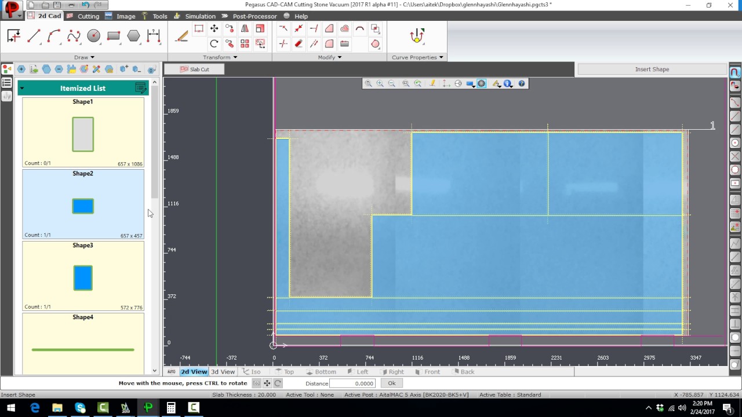Toggle the shaded sphere display mode icon
Viewport: 742px width, 417px height.
pyautogui.click(x=481, y=83)
